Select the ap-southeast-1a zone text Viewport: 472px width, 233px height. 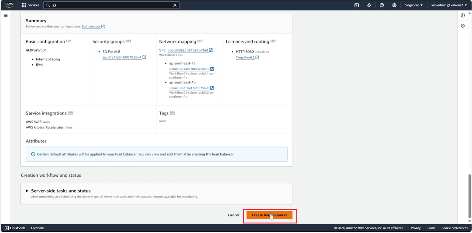[x=182, y=63]
